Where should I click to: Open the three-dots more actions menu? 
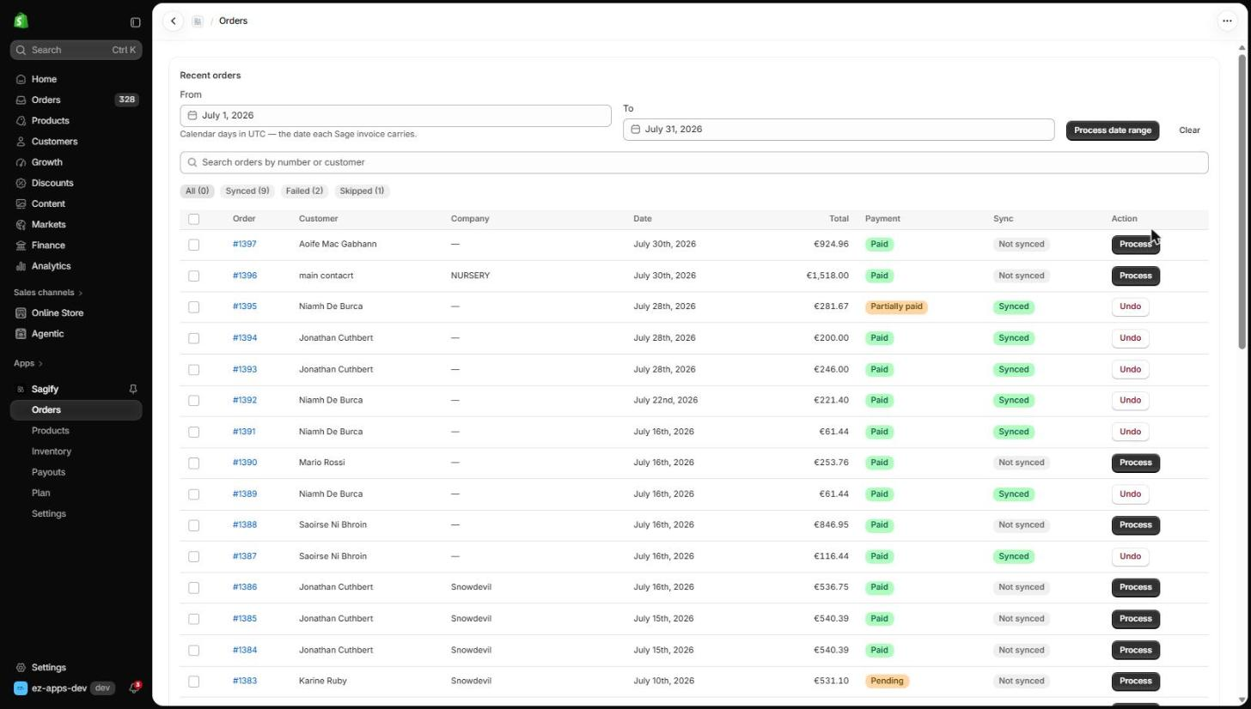click(x=1227, y=21)
